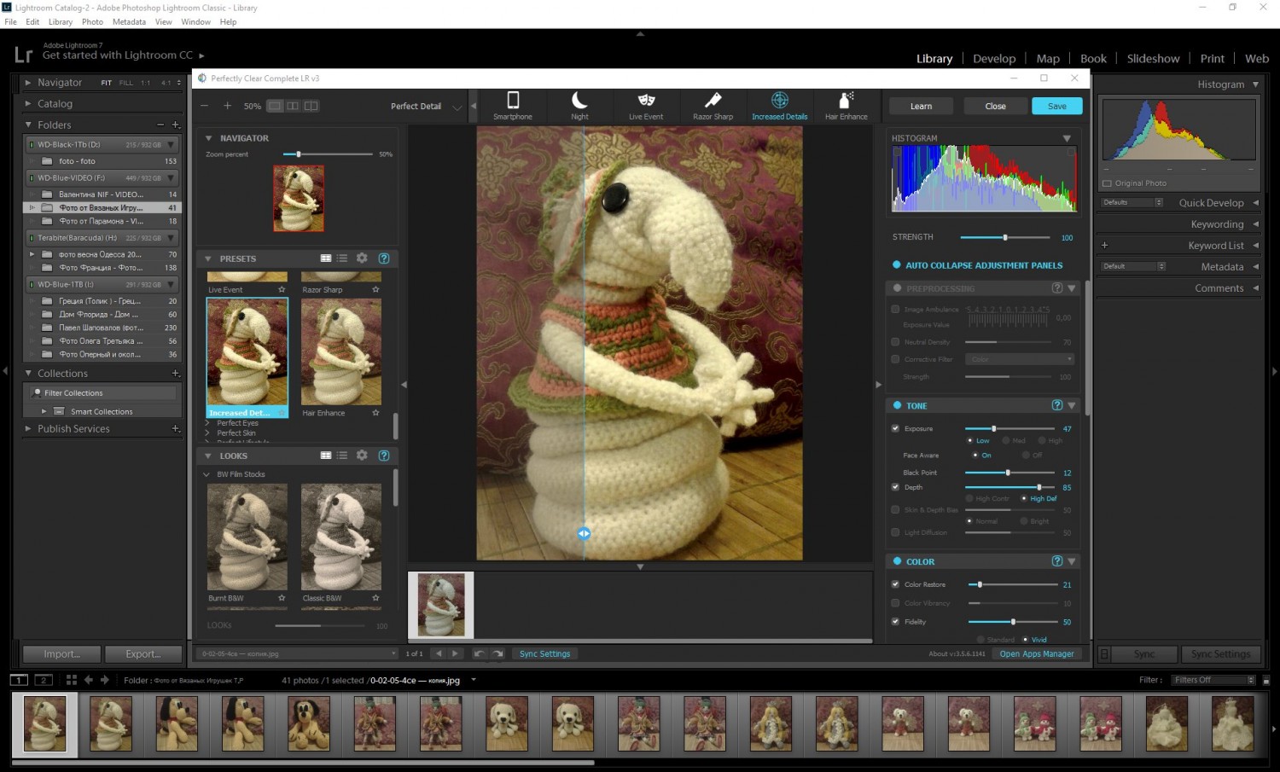Select the Increased Details target icon
This screenshot has height=772, width=1280.
click(x=779, y=101)
